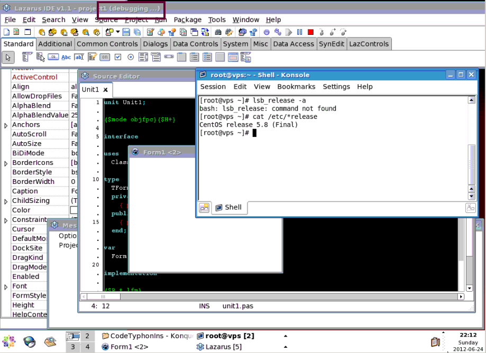
Task: Open the KDE application launcher icon
Action: point(9,342)
